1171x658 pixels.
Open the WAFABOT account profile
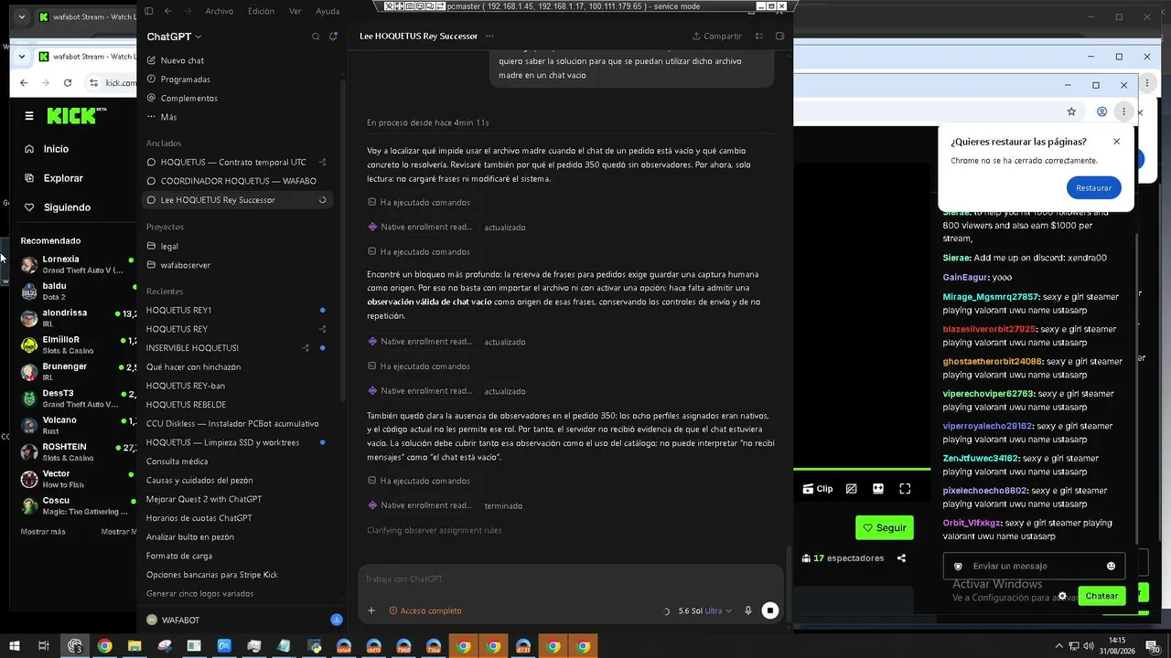[x=174, y=620]
